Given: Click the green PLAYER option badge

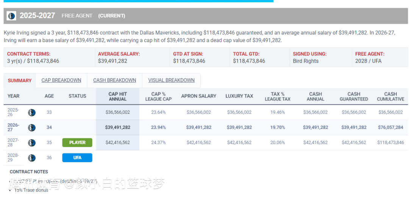Looking at the screenshot, I should tap(77, 143).
